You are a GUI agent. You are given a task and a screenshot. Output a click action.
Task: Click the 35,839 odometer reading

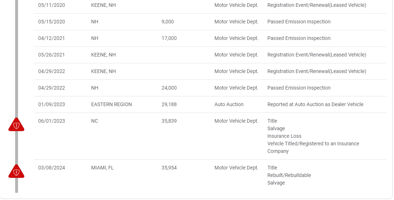(x=169, y=121)
